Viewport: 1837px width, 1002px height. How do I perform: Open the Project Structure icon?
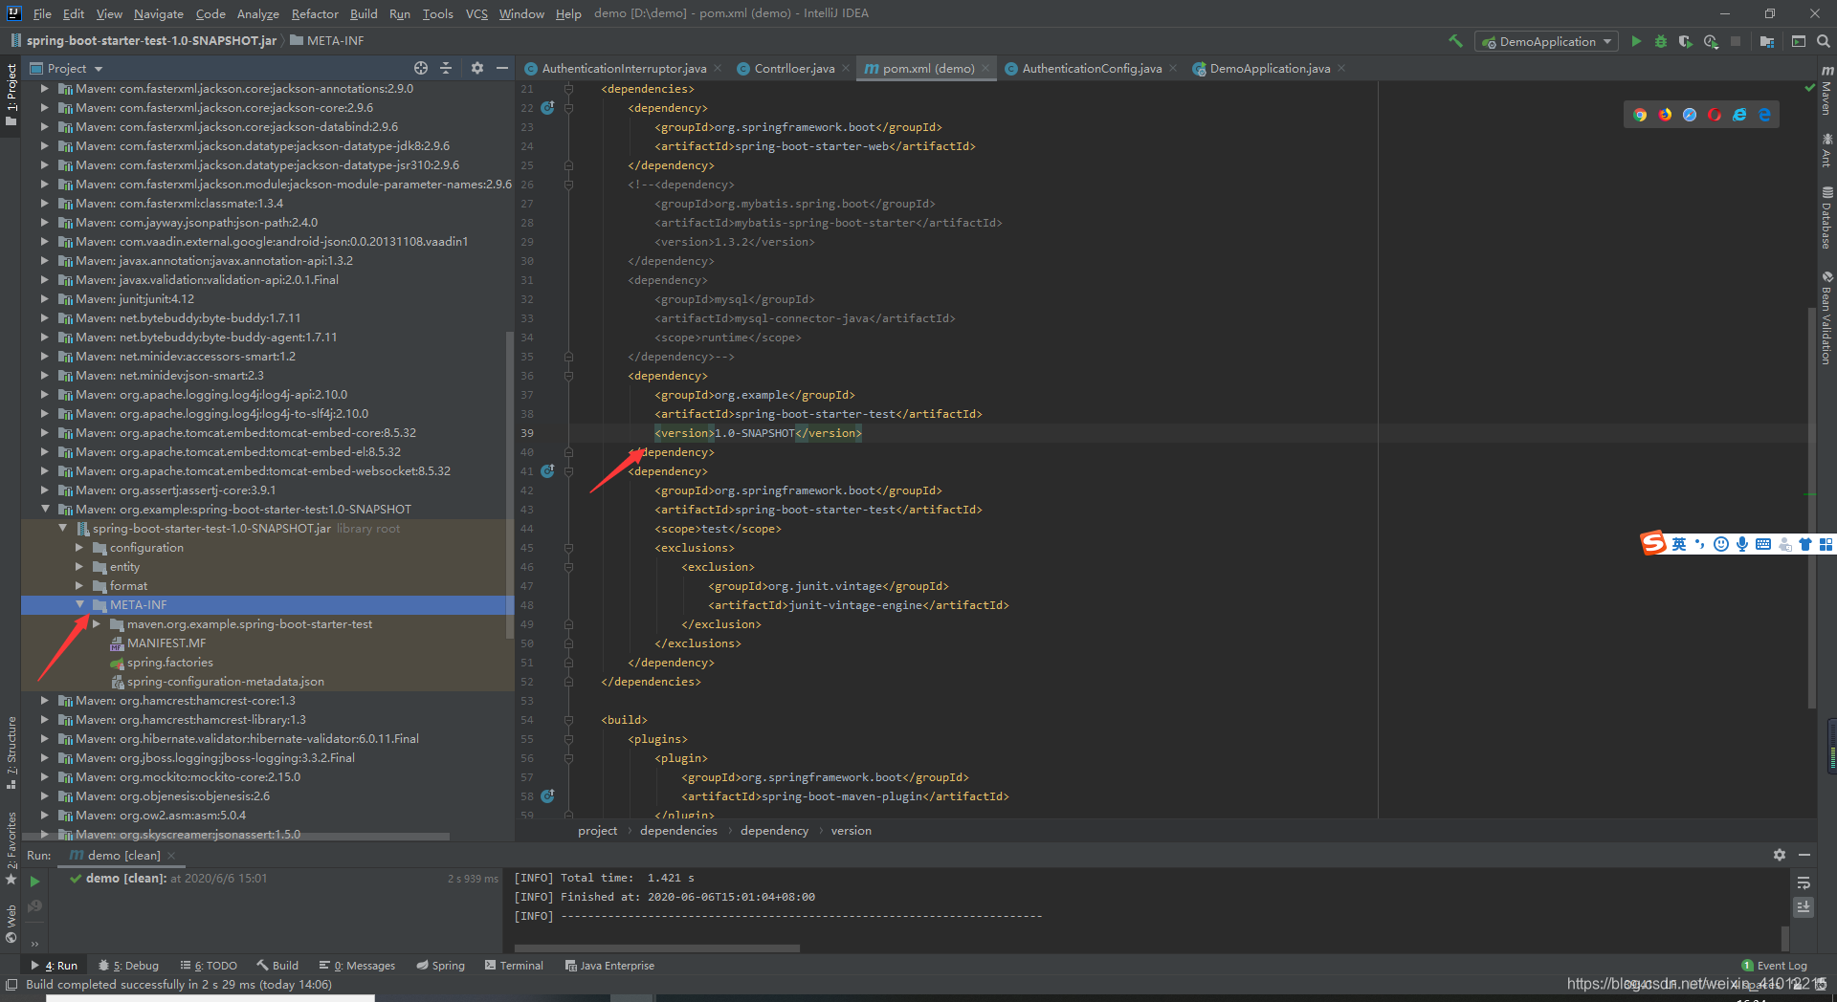point(1766,41)
